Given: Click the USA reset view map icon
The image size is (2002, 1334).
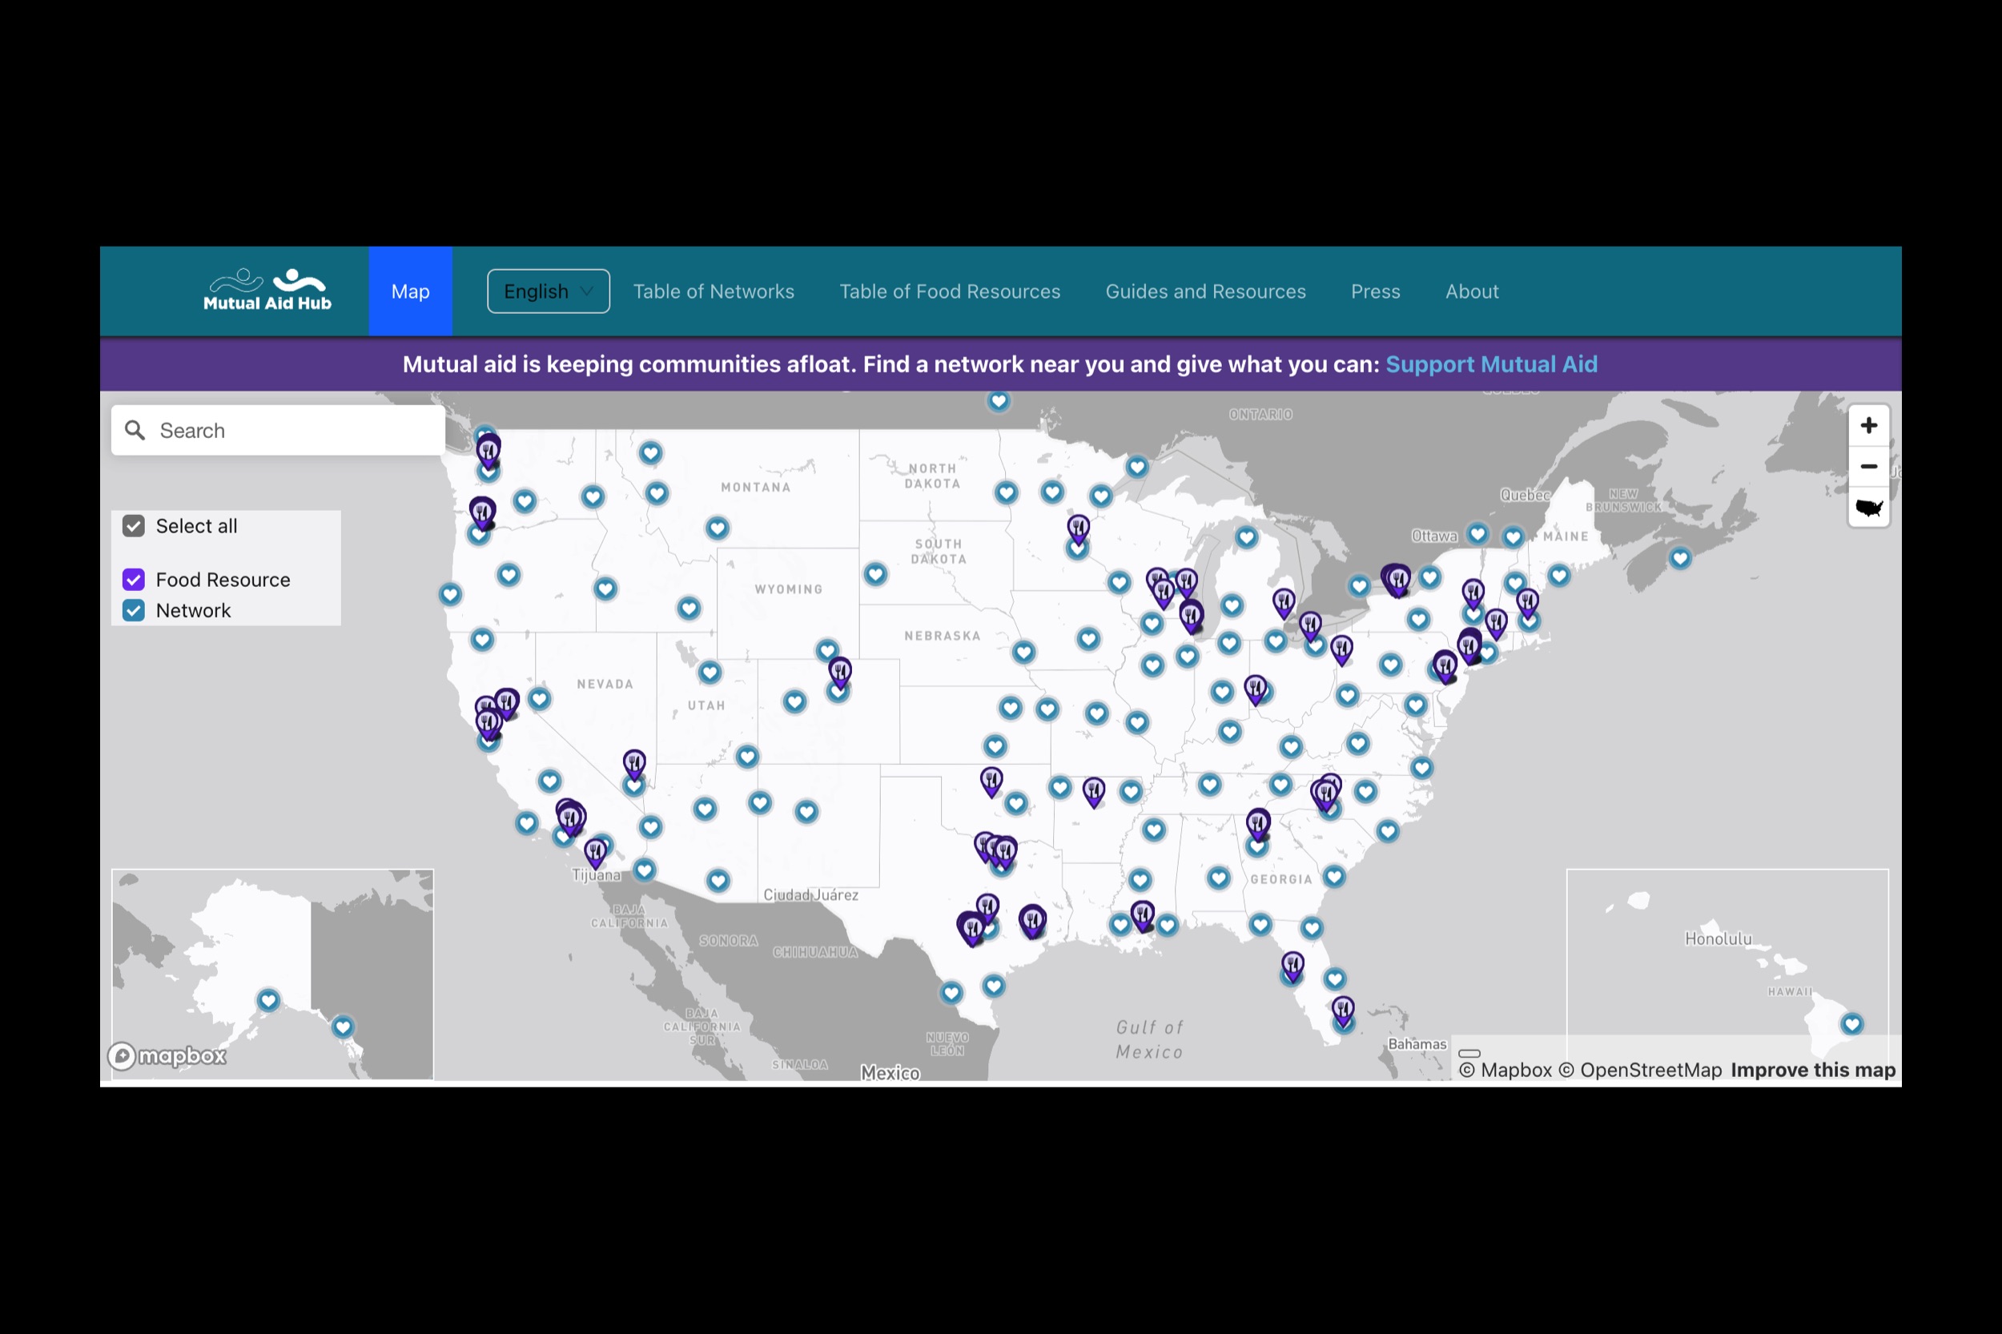Looking at the screenshot, I should (x=1867, y=508).
